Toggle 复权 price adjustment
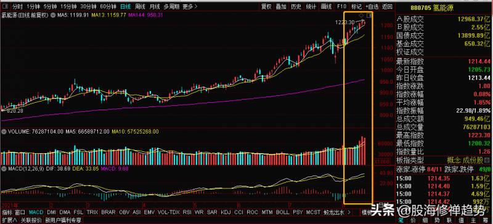 click(x=266, y=6)
